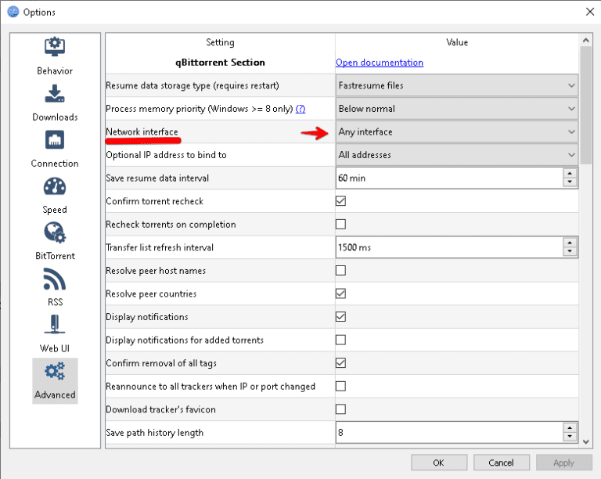The width and height of the screenshot is (601, 479).
Task: Click Open documentation link
Action: tap(380, 63)
